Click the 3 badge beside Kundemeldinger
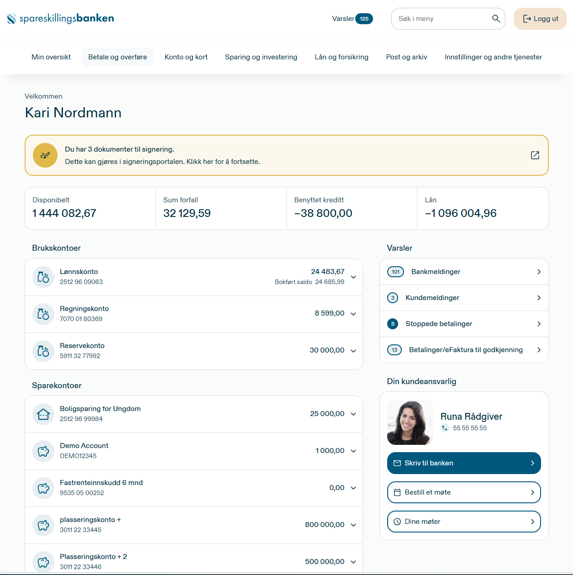 pos(393,298)
